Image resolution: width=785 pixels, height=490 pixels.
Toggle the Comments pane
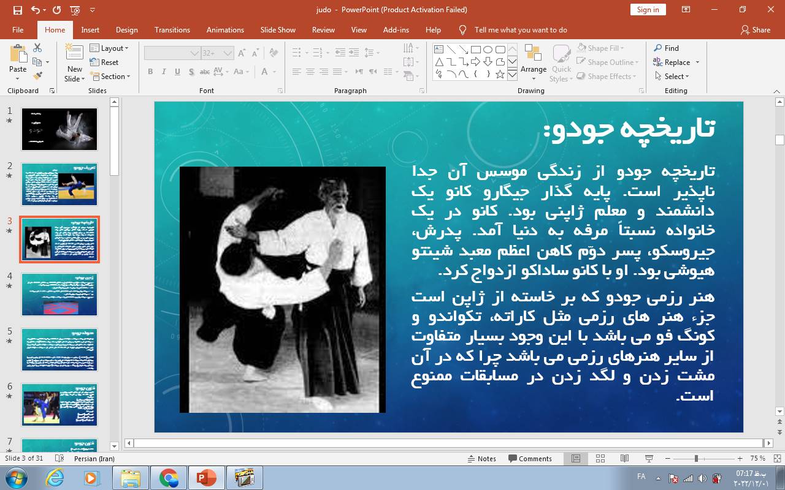pos(530,458)
